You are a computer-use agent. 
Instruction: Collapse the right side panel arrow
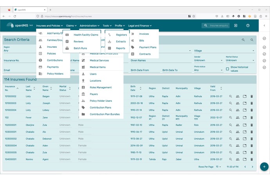click(264, 25)
